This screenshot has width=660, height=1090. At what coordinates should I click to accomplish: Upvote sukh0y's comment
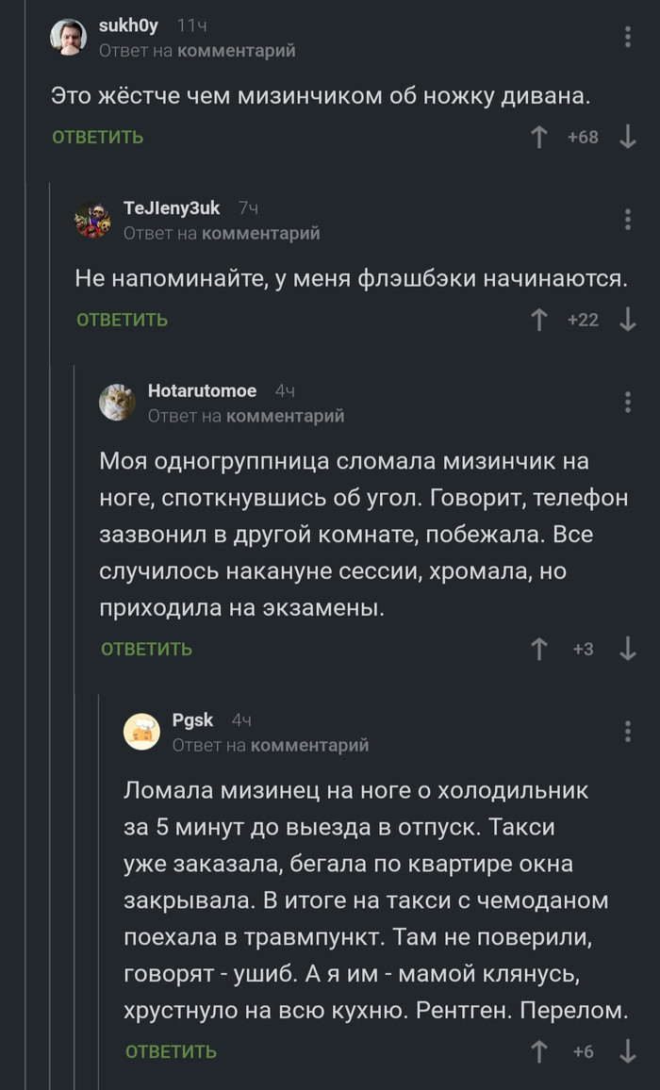tap(539, 138)
